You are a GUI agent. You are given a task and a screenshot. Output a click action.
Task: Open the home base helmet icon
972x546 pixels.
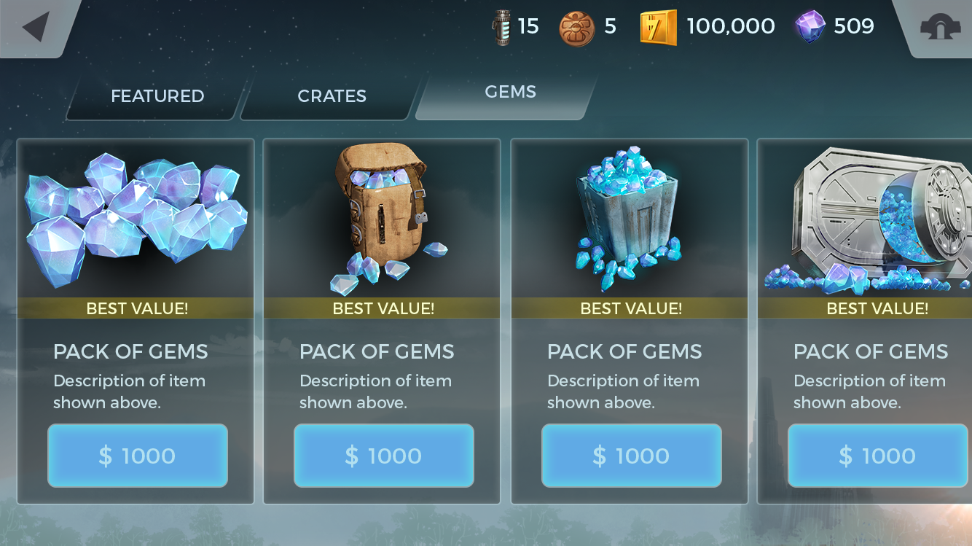coord(939,28)
